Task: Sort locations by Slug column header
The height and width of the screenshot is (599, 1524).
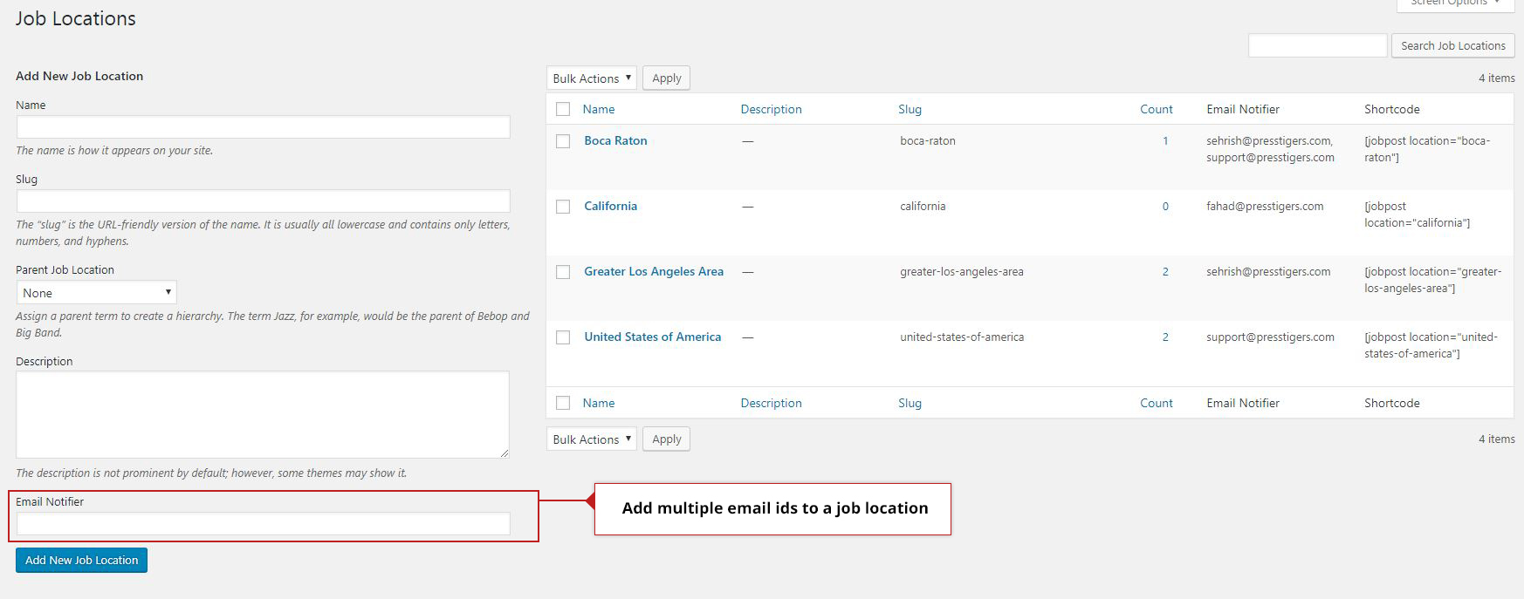Action: [910, 109]
